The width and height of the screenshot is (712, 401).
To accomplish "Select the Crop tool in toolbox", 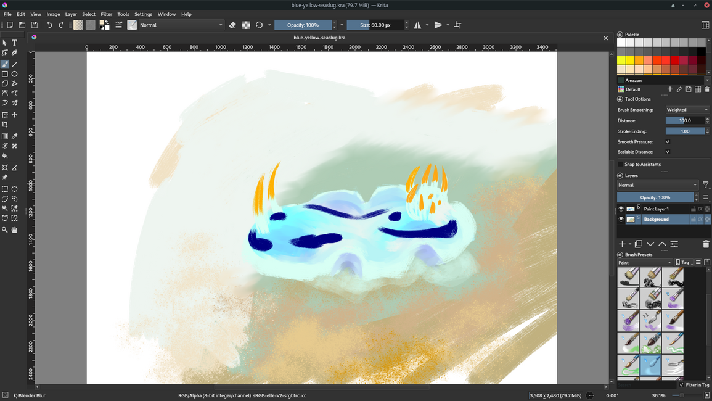I will pyautogui.click(x=5, y=125).
